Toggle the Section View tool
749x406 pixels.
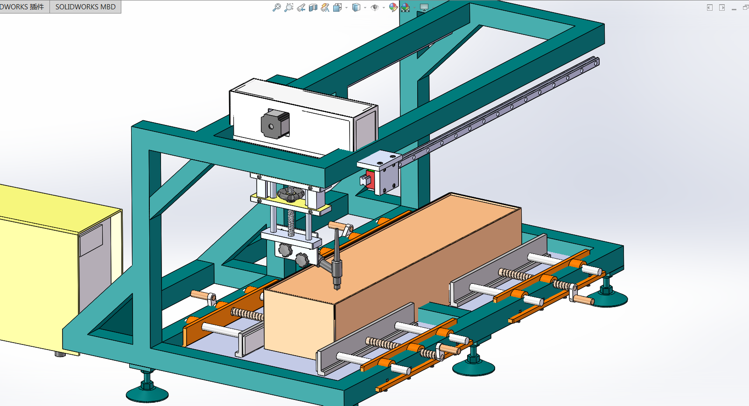(x=313, y=7)
